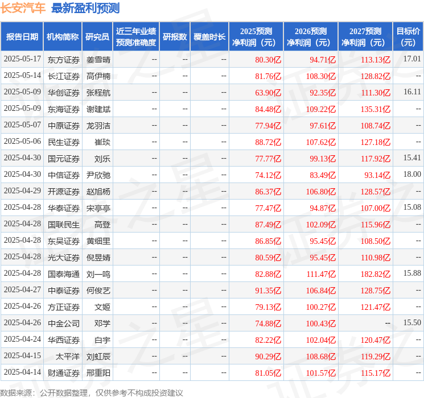Click the 135.31亿 forecast value
The height and width of the screenshot is (398, 424).
click(376, 109)
